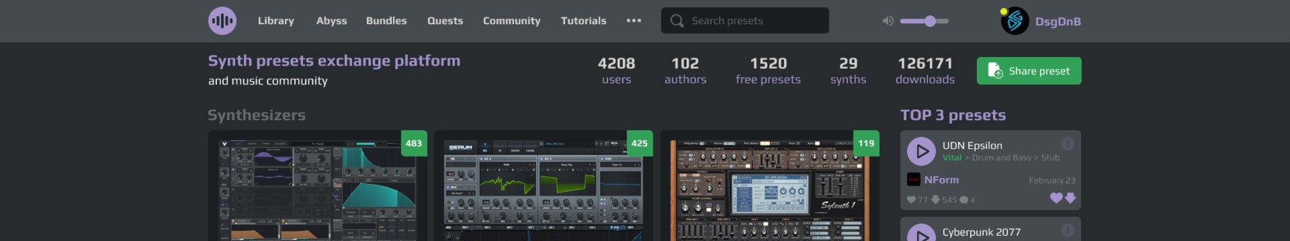This screenshot has height=241, width=1290.
Task: Open the Quests page
Action: pyautogui.click(x=445, y=21)
